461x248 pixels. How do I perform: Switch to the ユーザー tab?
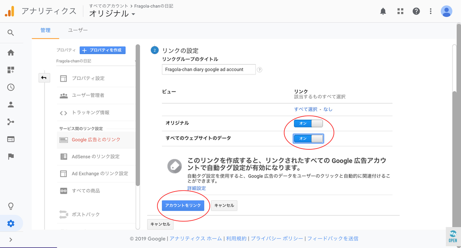(78, 30)
